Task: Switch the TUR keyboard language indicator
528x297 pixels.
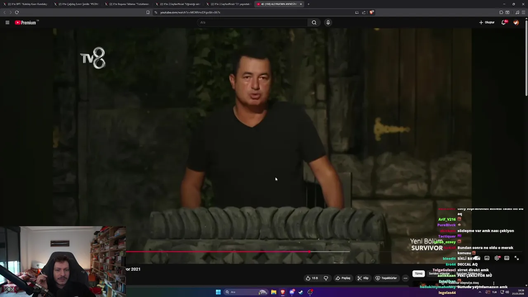Action: [x=494, y=292]
